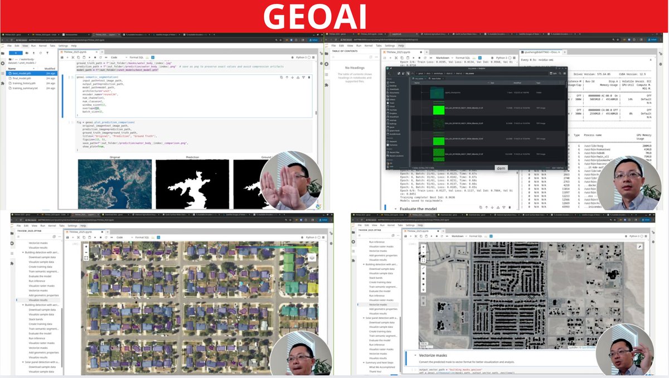Click the filter files funnel icon in file browser
The height and width of the screenshot is (378, 669).
47,53
